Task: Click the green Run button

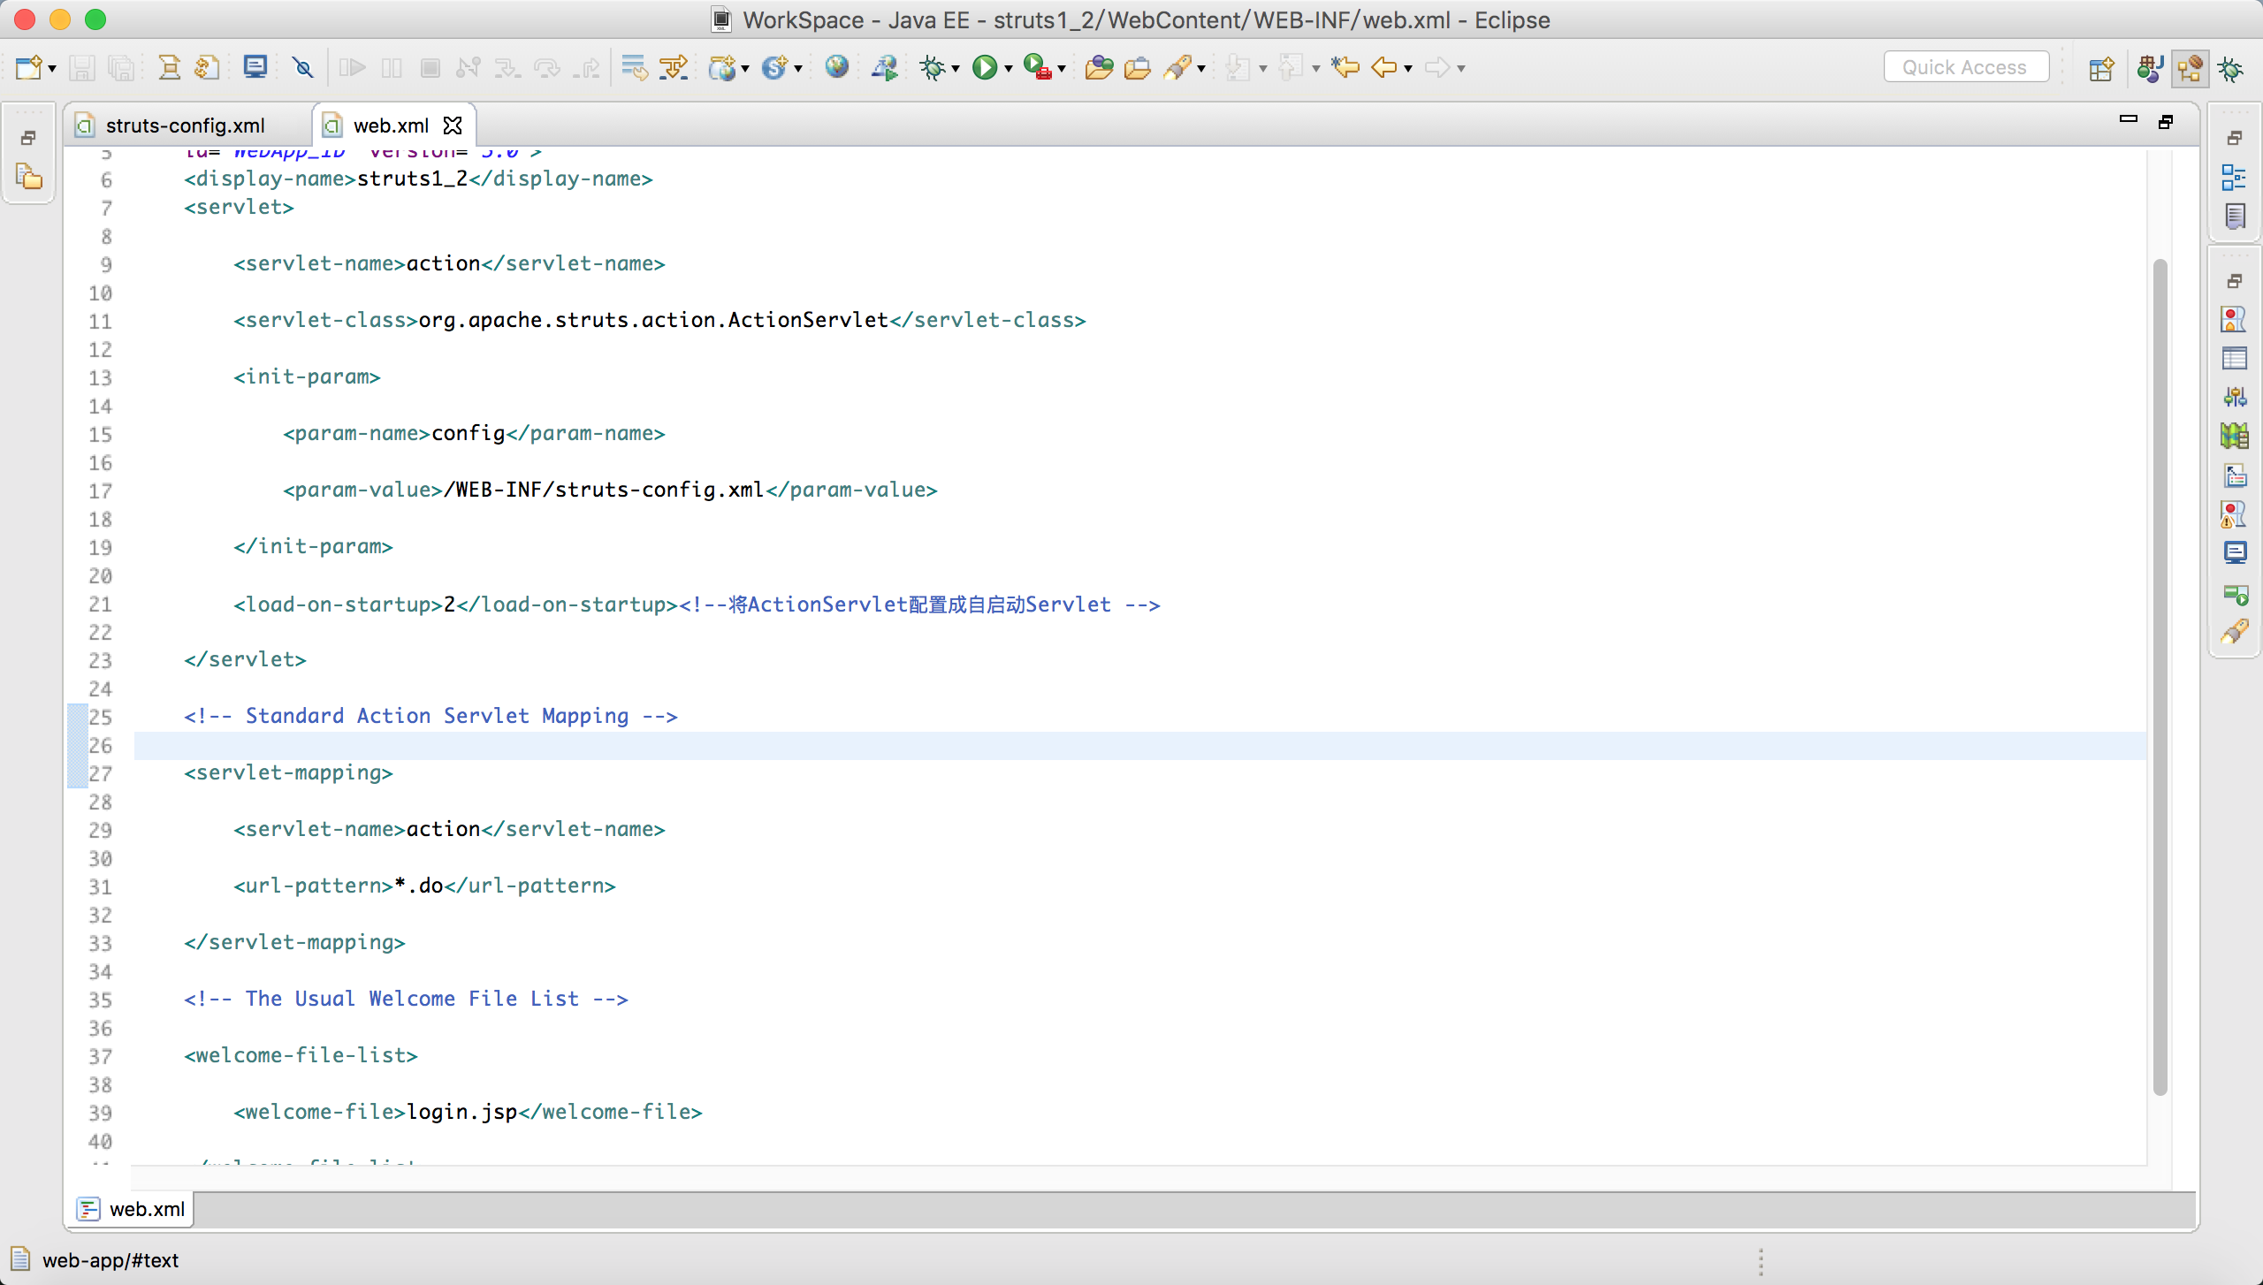Action: tap(985, 68)
